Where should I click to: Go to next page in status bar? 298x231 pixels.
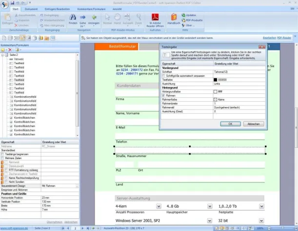coord(82,228)
